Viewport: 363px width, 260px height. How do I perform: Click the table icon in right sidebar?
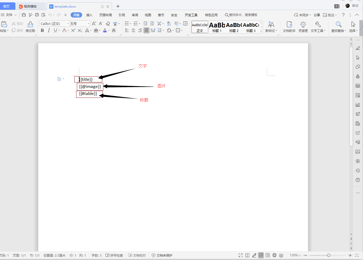[x=358, y=86]
